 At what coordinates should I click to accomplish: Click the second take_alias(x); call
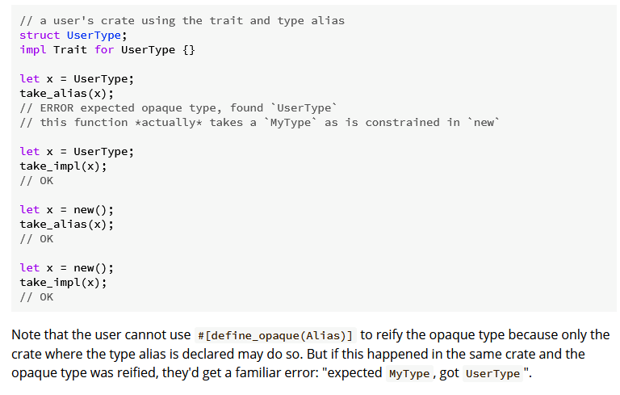[67, 225]
